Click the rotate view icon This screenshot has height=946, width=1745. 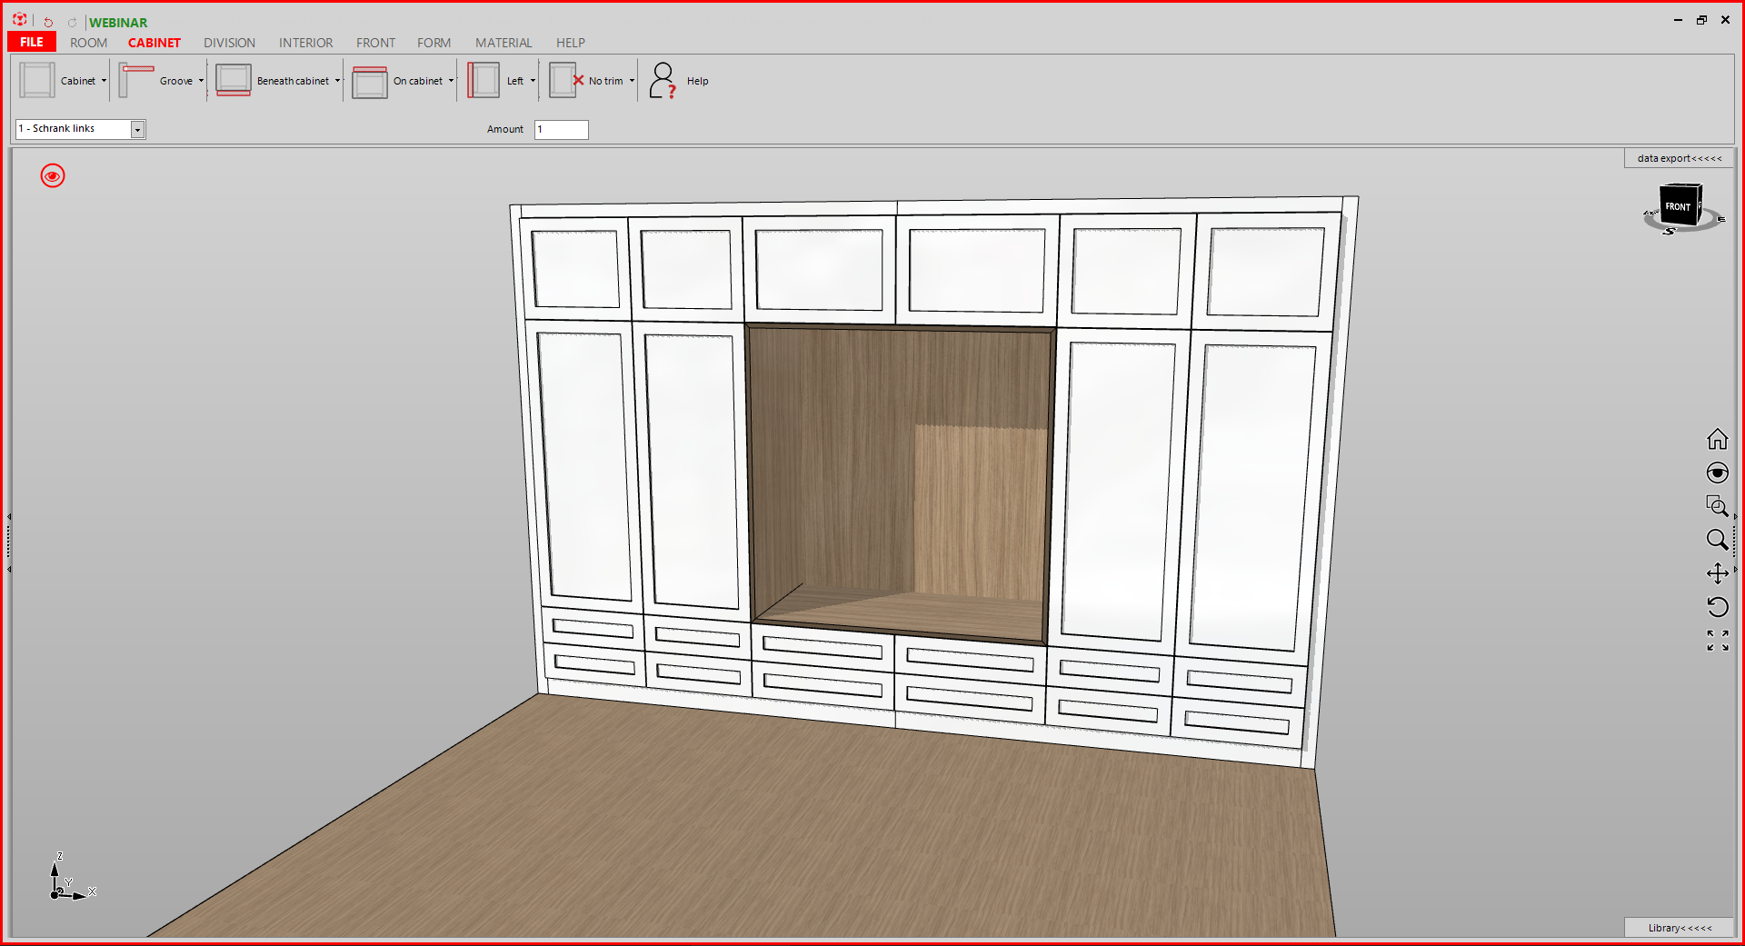1717,607
